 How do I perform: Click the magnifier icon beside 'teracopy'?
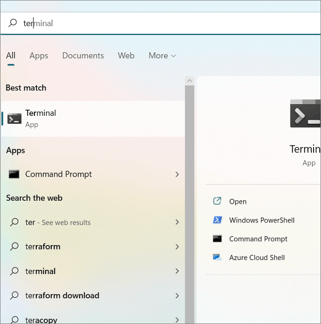click(x=14, y=320)
